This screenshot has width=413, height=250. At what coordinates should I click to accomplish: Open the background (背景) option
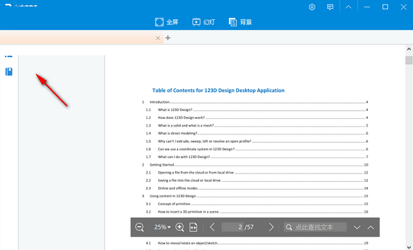tap(240, 22)
